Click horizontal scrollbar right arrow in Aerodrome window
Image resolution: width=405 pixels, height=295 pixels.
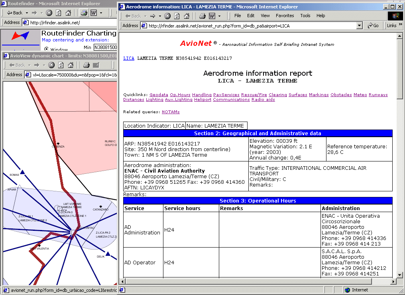(393, 281)
